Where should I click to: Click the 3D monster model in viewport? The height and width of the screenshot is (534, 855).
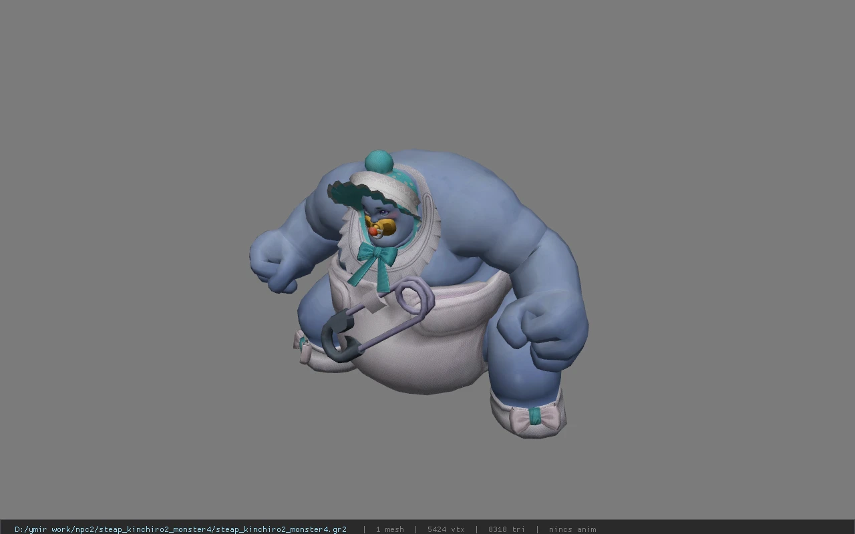coord(419,294)
